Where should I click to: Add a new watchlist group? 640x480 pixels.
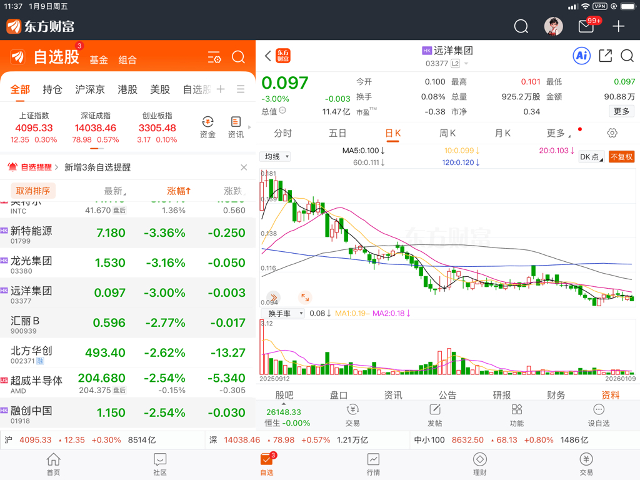221,89
